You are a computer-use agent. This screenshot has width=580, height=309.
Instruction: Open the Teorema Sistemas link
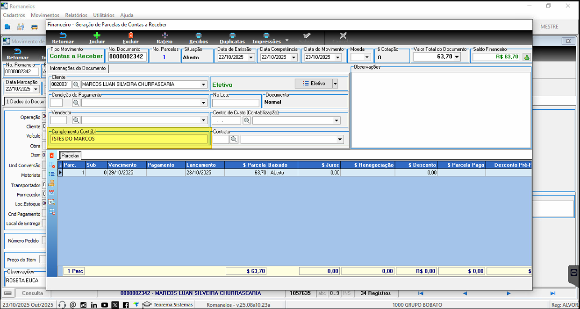click(x=173, y=305)
